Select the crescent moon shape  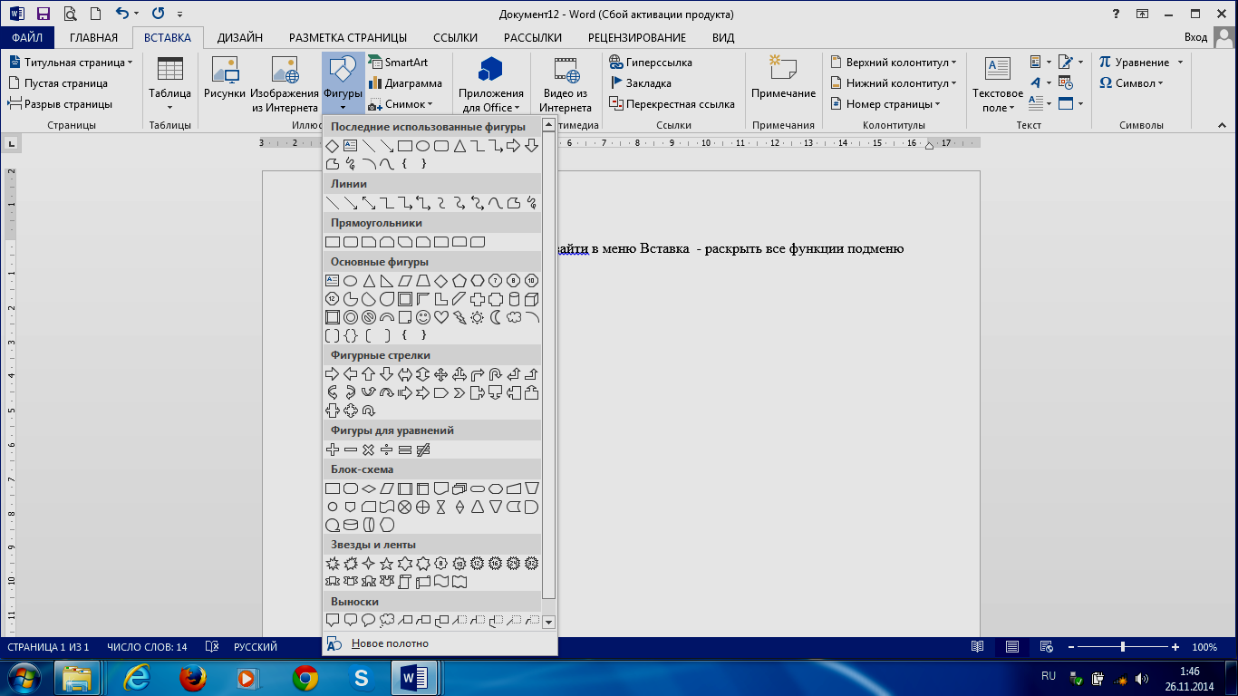[x=496, y=317]
